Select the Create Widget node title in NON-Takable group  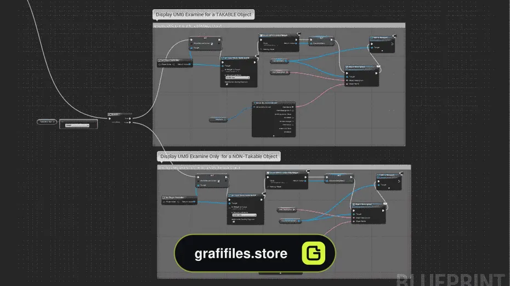pos(287,173)
